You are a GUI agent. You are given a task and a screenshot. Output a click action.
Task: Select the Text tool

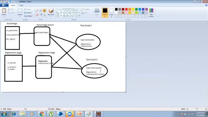click(x=44, y=11)
